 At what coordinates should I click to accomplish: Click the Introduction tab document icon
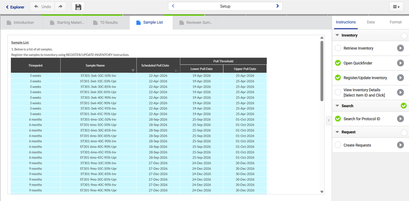pos(9,23)
